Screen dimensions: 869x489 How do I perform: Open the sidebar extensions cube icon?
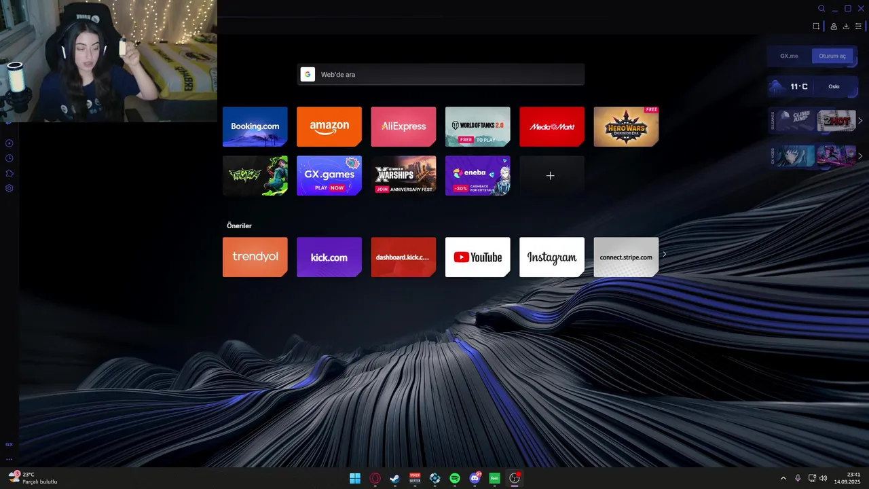(10, 173)
